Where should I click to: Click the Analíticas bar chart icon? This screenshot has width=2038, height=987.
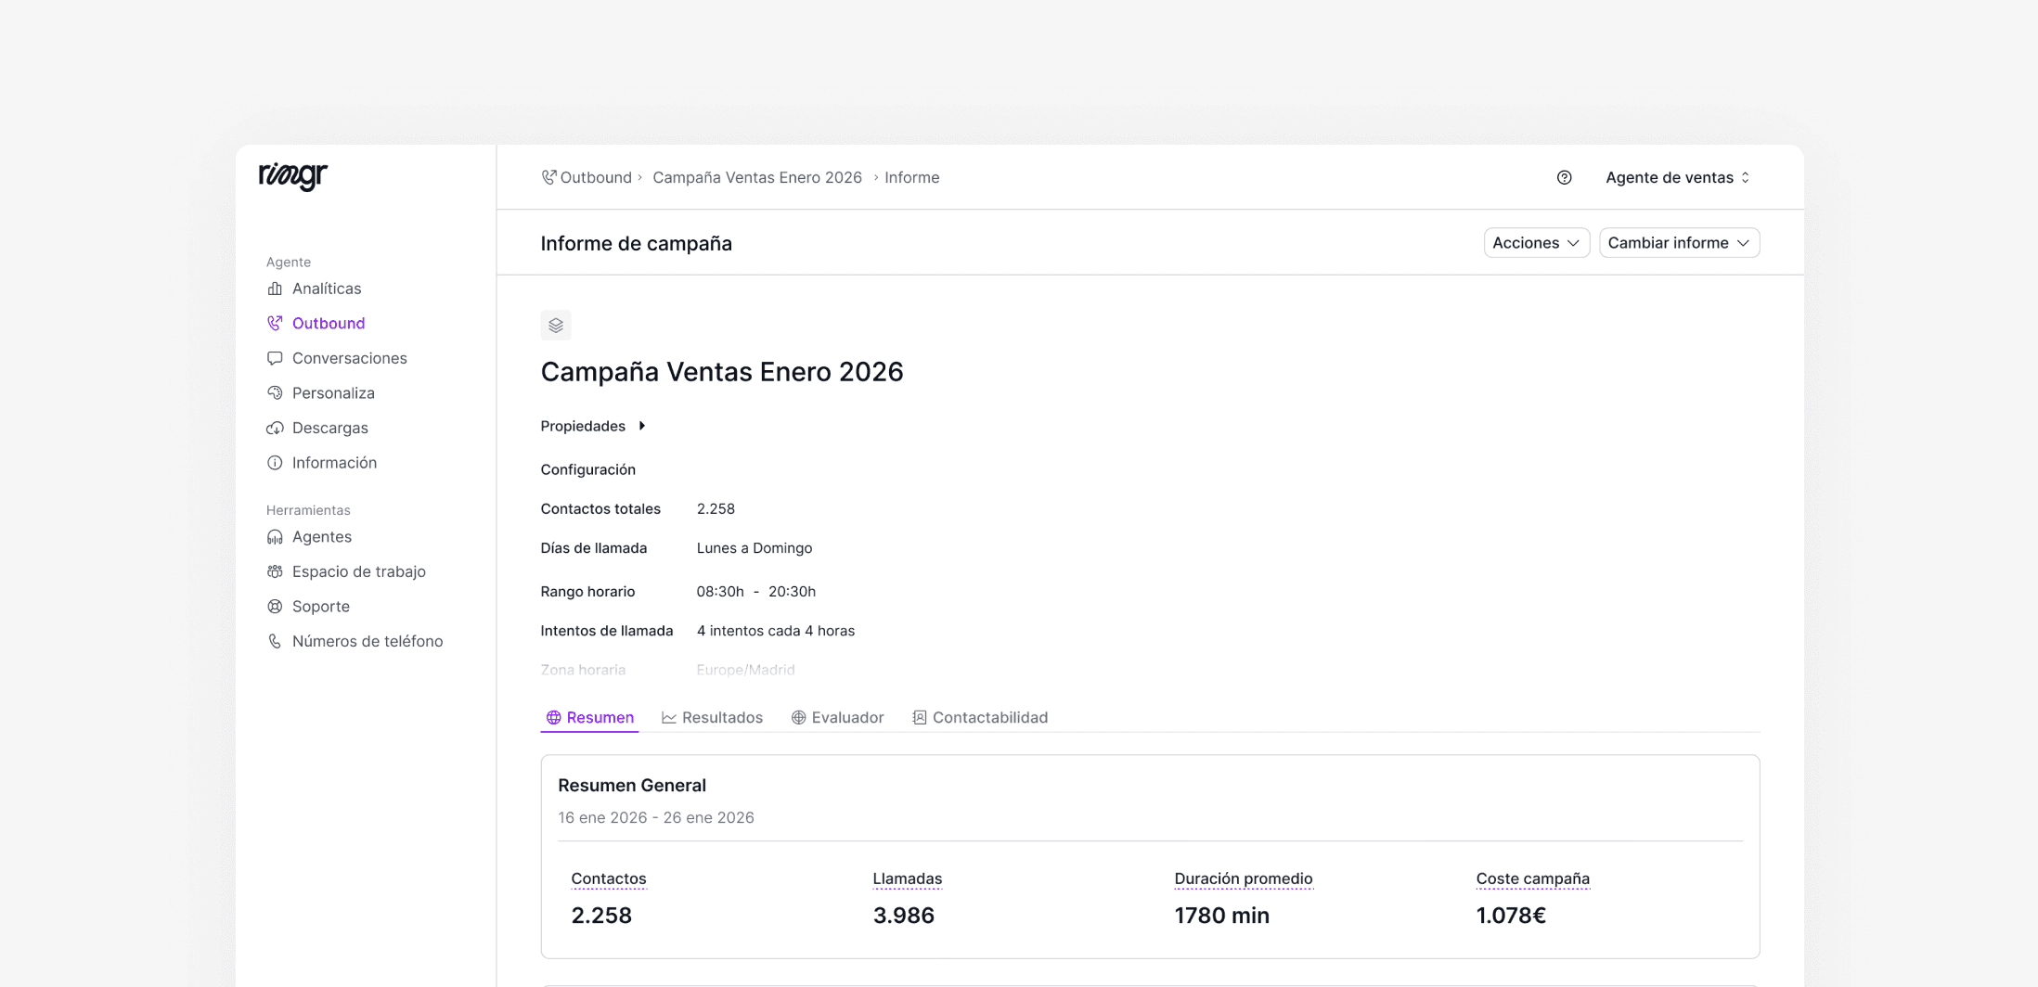(x=275, y=288)
